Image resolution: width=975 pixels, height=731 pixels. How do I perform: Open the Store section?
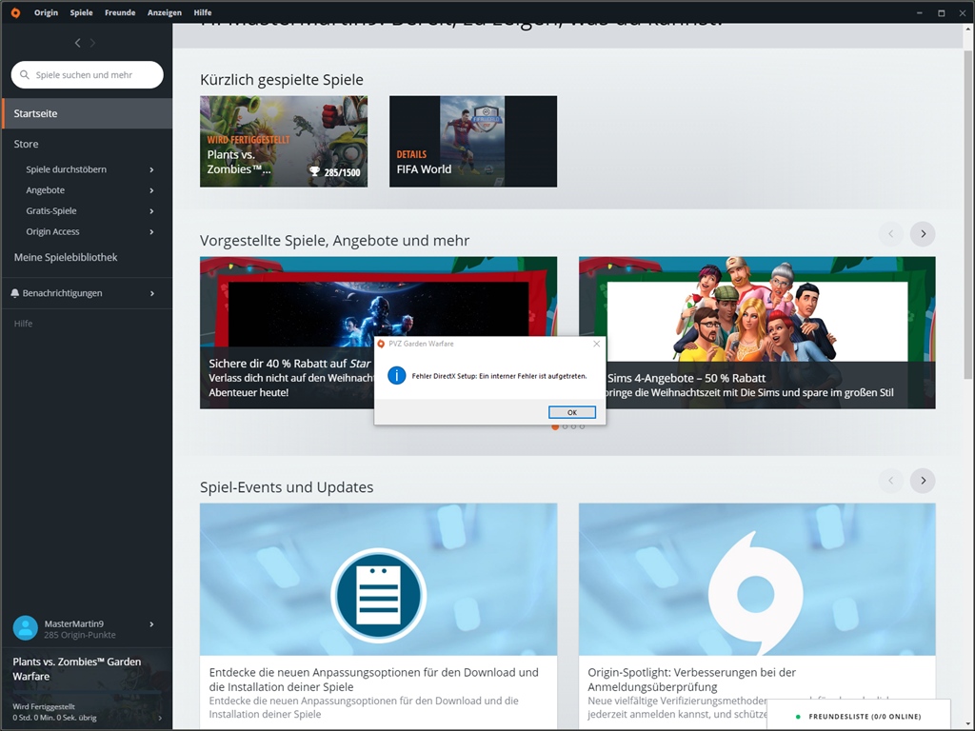point(26,144)
